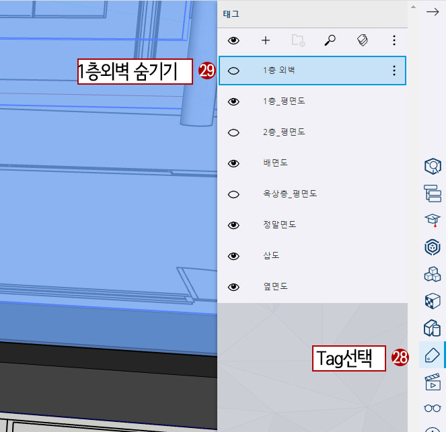Screen dimensions: 446x432
Task: Open the Outliner panel icon
Action: [x=433, y=193]
